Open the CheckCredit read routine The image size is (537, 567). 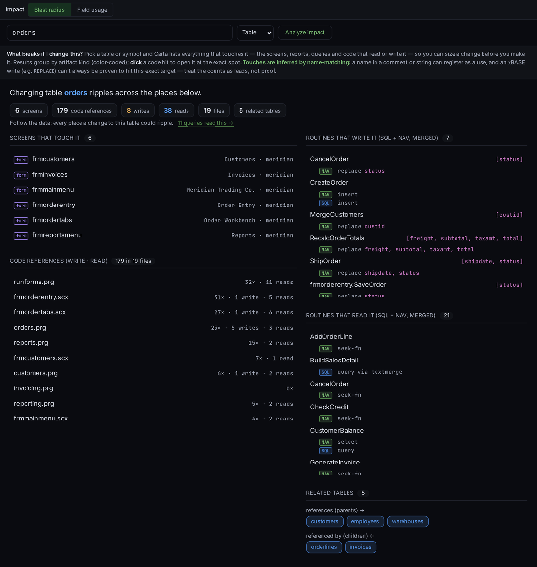329,407
